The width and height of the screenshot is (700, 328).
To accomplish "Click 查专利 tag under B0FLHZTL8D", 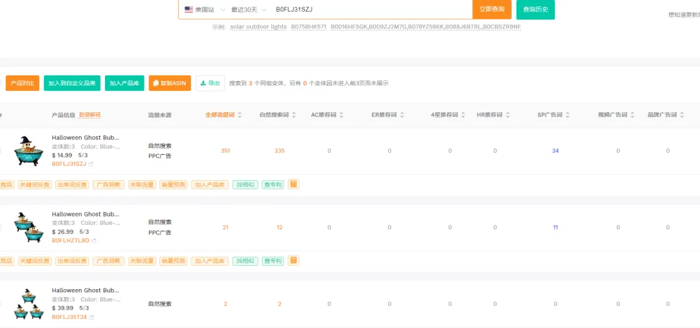I will click(273, 261).
